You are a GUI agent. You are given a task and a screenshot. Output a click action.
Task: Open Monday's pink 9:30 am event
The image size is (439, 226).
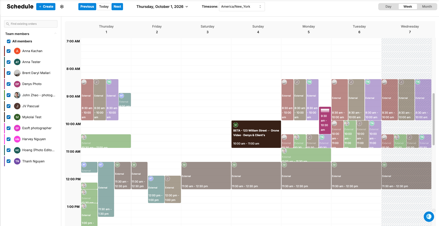point(325,121)
